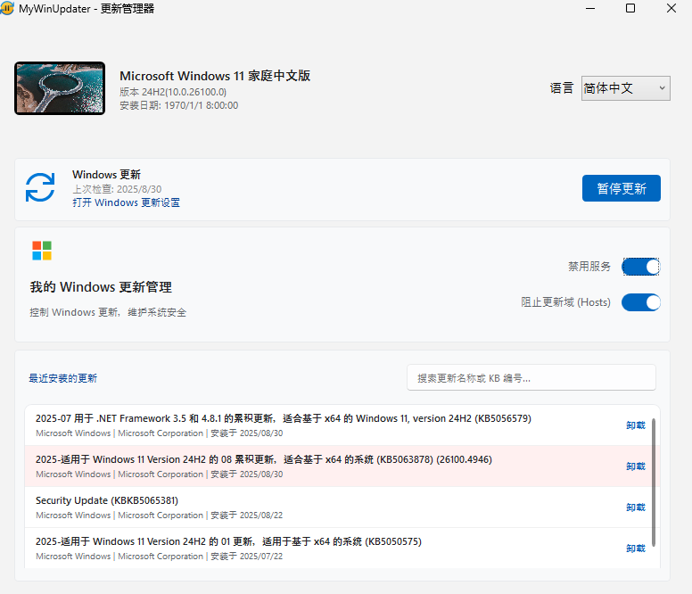
Task: Open the 打开 Windows 更新设置 link
Action: coord(127,202)
